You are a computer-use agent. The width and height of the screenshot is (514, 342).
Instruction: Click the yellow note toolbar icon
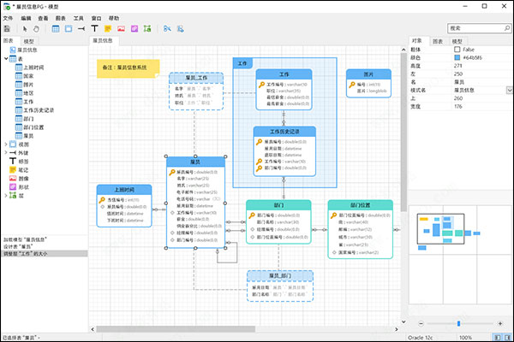pos(108,29)
